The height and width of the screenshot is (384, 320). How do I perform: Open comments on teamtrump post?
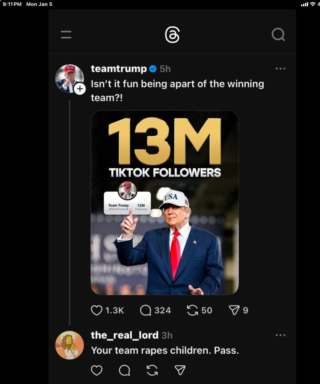pyautogui.click(x=146, y=310)
